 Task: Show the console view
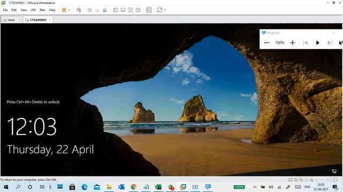pyautogui.click(x=149, y=10)
